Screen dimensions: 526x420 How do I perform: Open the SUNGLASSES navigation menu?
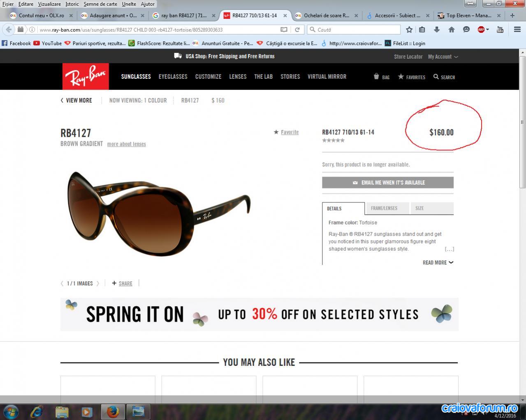point(136,76)
